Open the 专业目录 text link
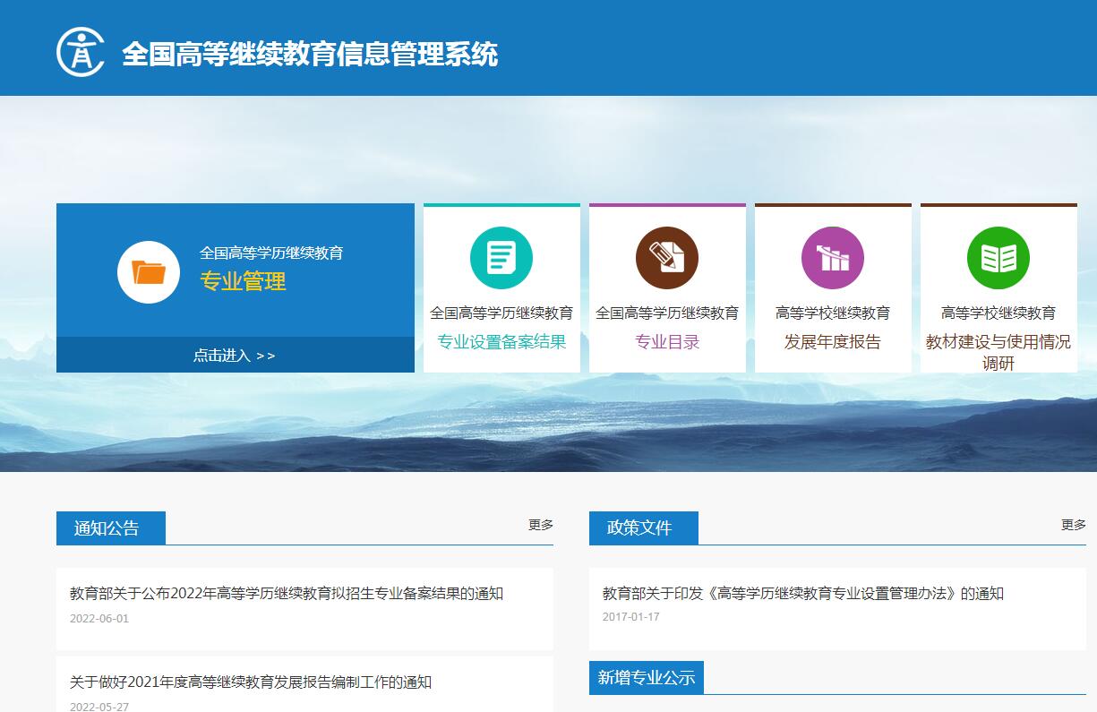 point(667,342)
